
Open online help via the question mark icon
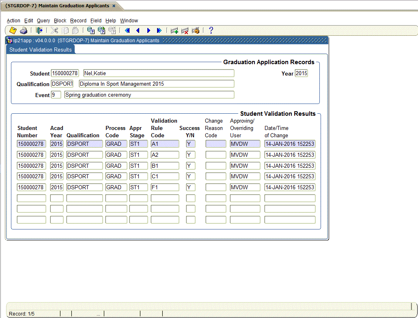click(211, 30)
